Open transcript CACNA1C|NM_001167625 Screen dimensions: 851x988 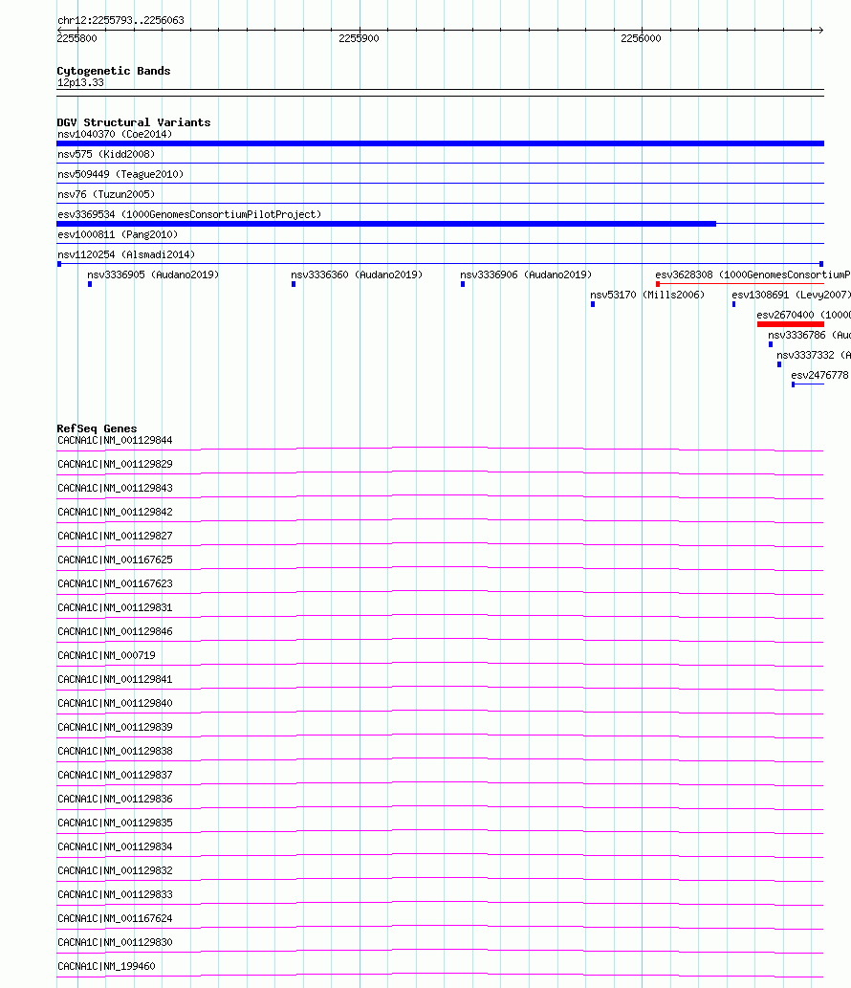(115, 560)
